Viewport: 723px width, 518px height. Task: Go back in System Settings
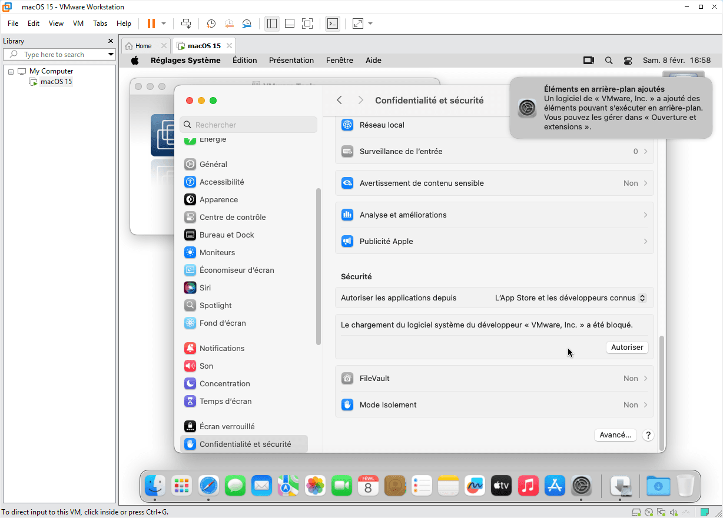(339, 100)
